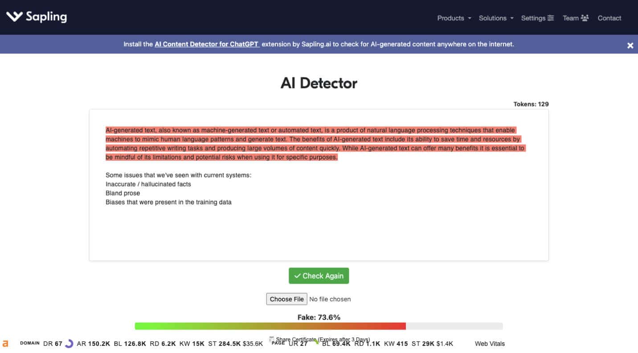Click the Sapling logo in the header
638x353 pixels.
pos(37,17)
